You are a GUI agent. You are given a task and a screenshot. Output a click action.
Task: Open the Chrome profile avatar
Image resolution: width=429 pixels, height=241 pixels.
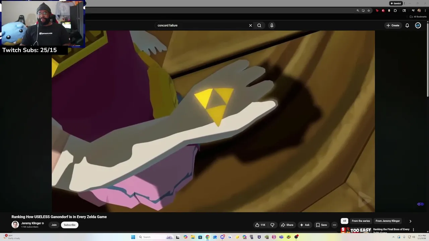tap(419, 10)
